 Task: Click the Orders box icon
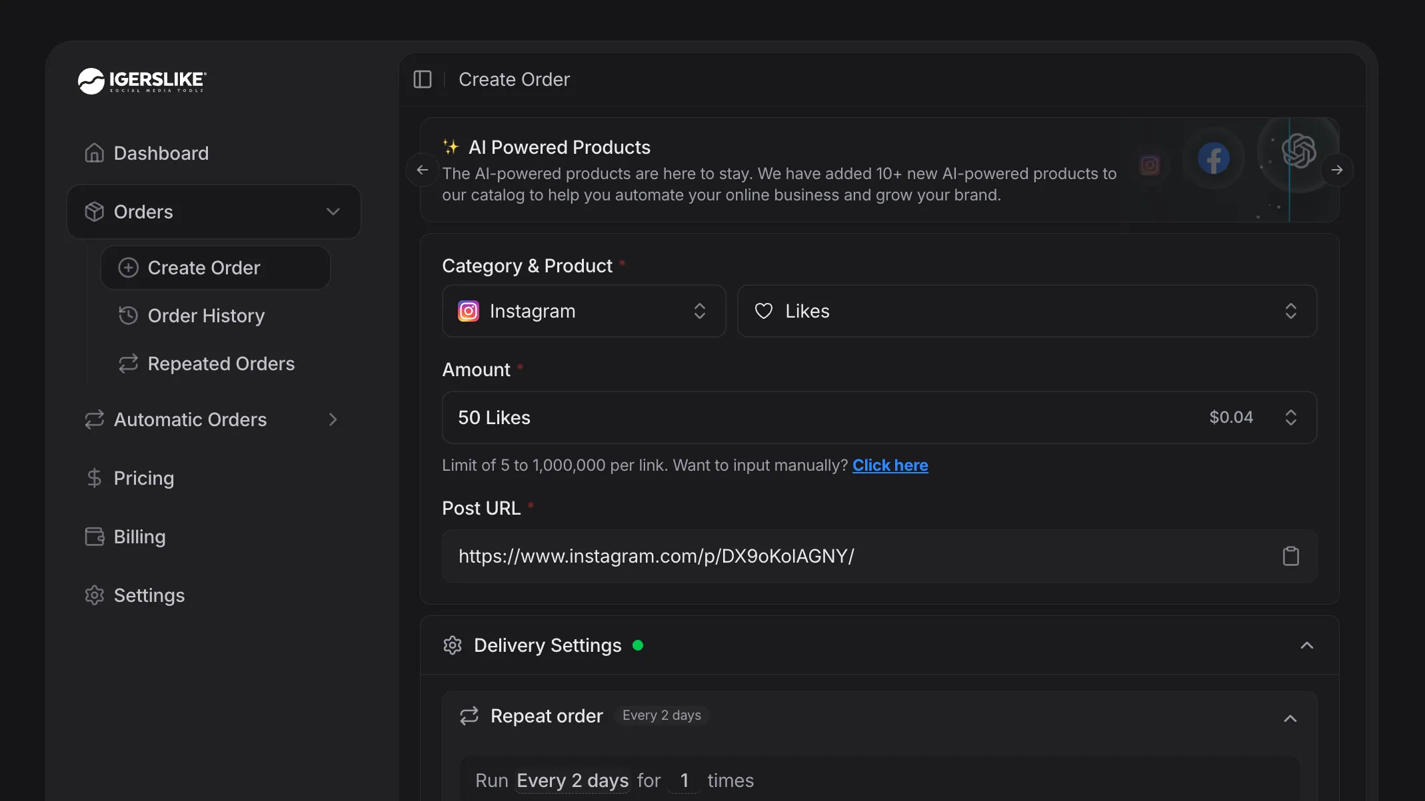(95, 212)
